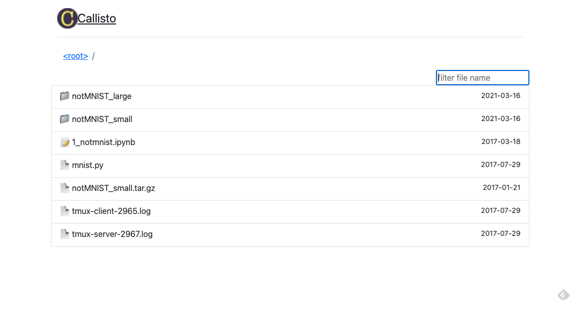Open tmux-client-2965.log
The width and height of the screenshot is (580, 311).
point(111,211)
